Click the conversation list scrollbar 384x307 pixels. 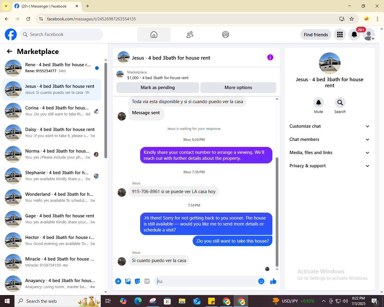(106, 110)
